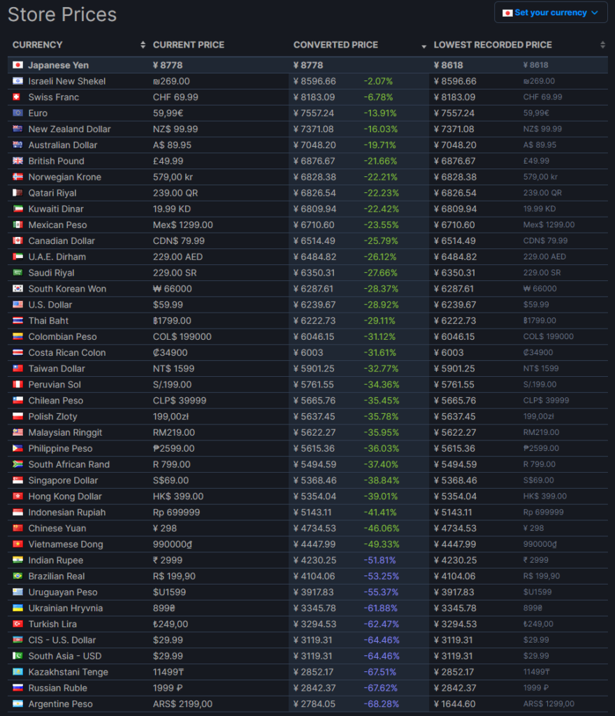Screen dimensions: 615x716
Task: Click the Japan flag icon in Japanese Yen row
Action: pyautogui.click(x=18, y=65)
